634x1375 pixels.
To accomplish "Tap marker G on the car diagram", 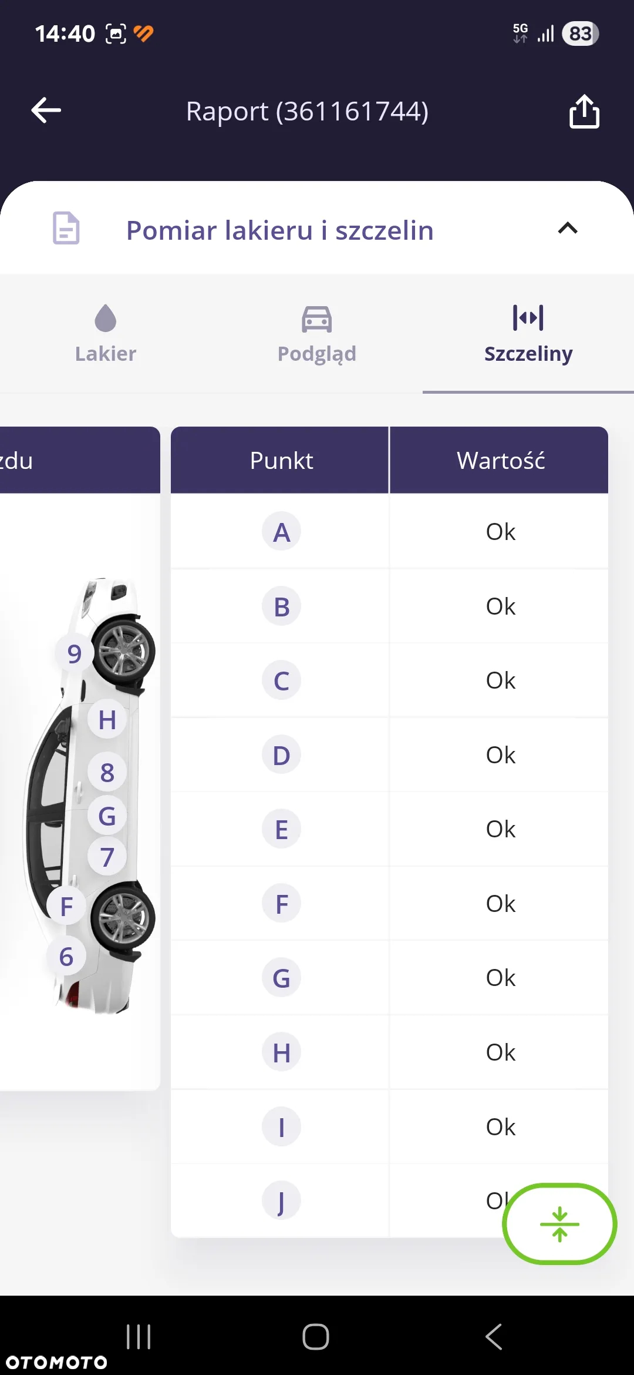I will pos(107,816).
